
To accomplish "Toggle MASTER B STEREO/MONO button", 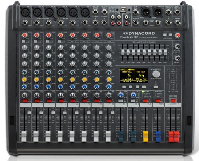I will click(170, 35).
